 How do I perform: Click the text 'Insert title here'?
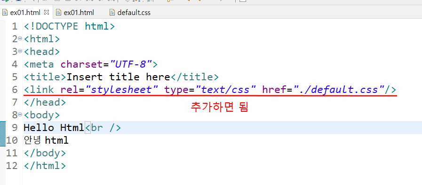tap(119, 77)
